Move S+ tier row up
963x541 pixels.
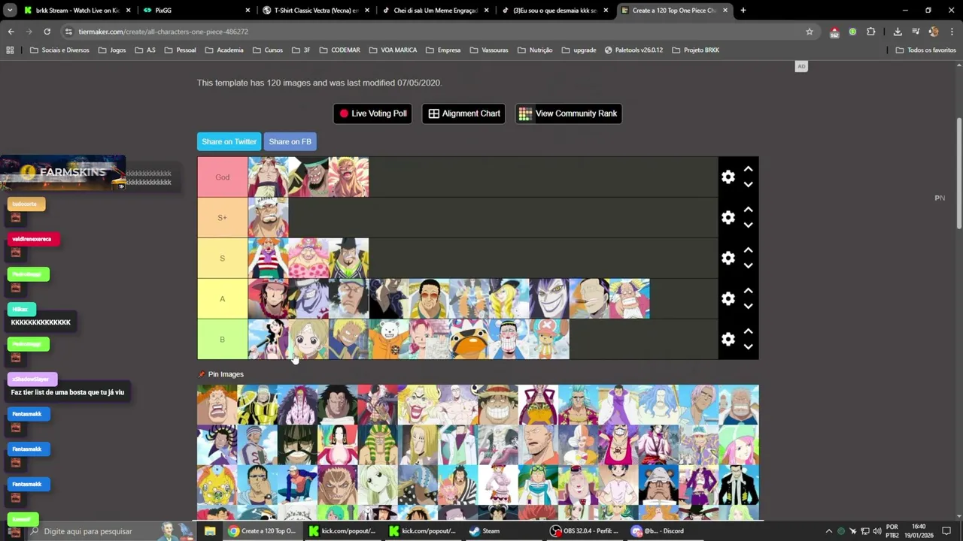[x=749, y=210]
